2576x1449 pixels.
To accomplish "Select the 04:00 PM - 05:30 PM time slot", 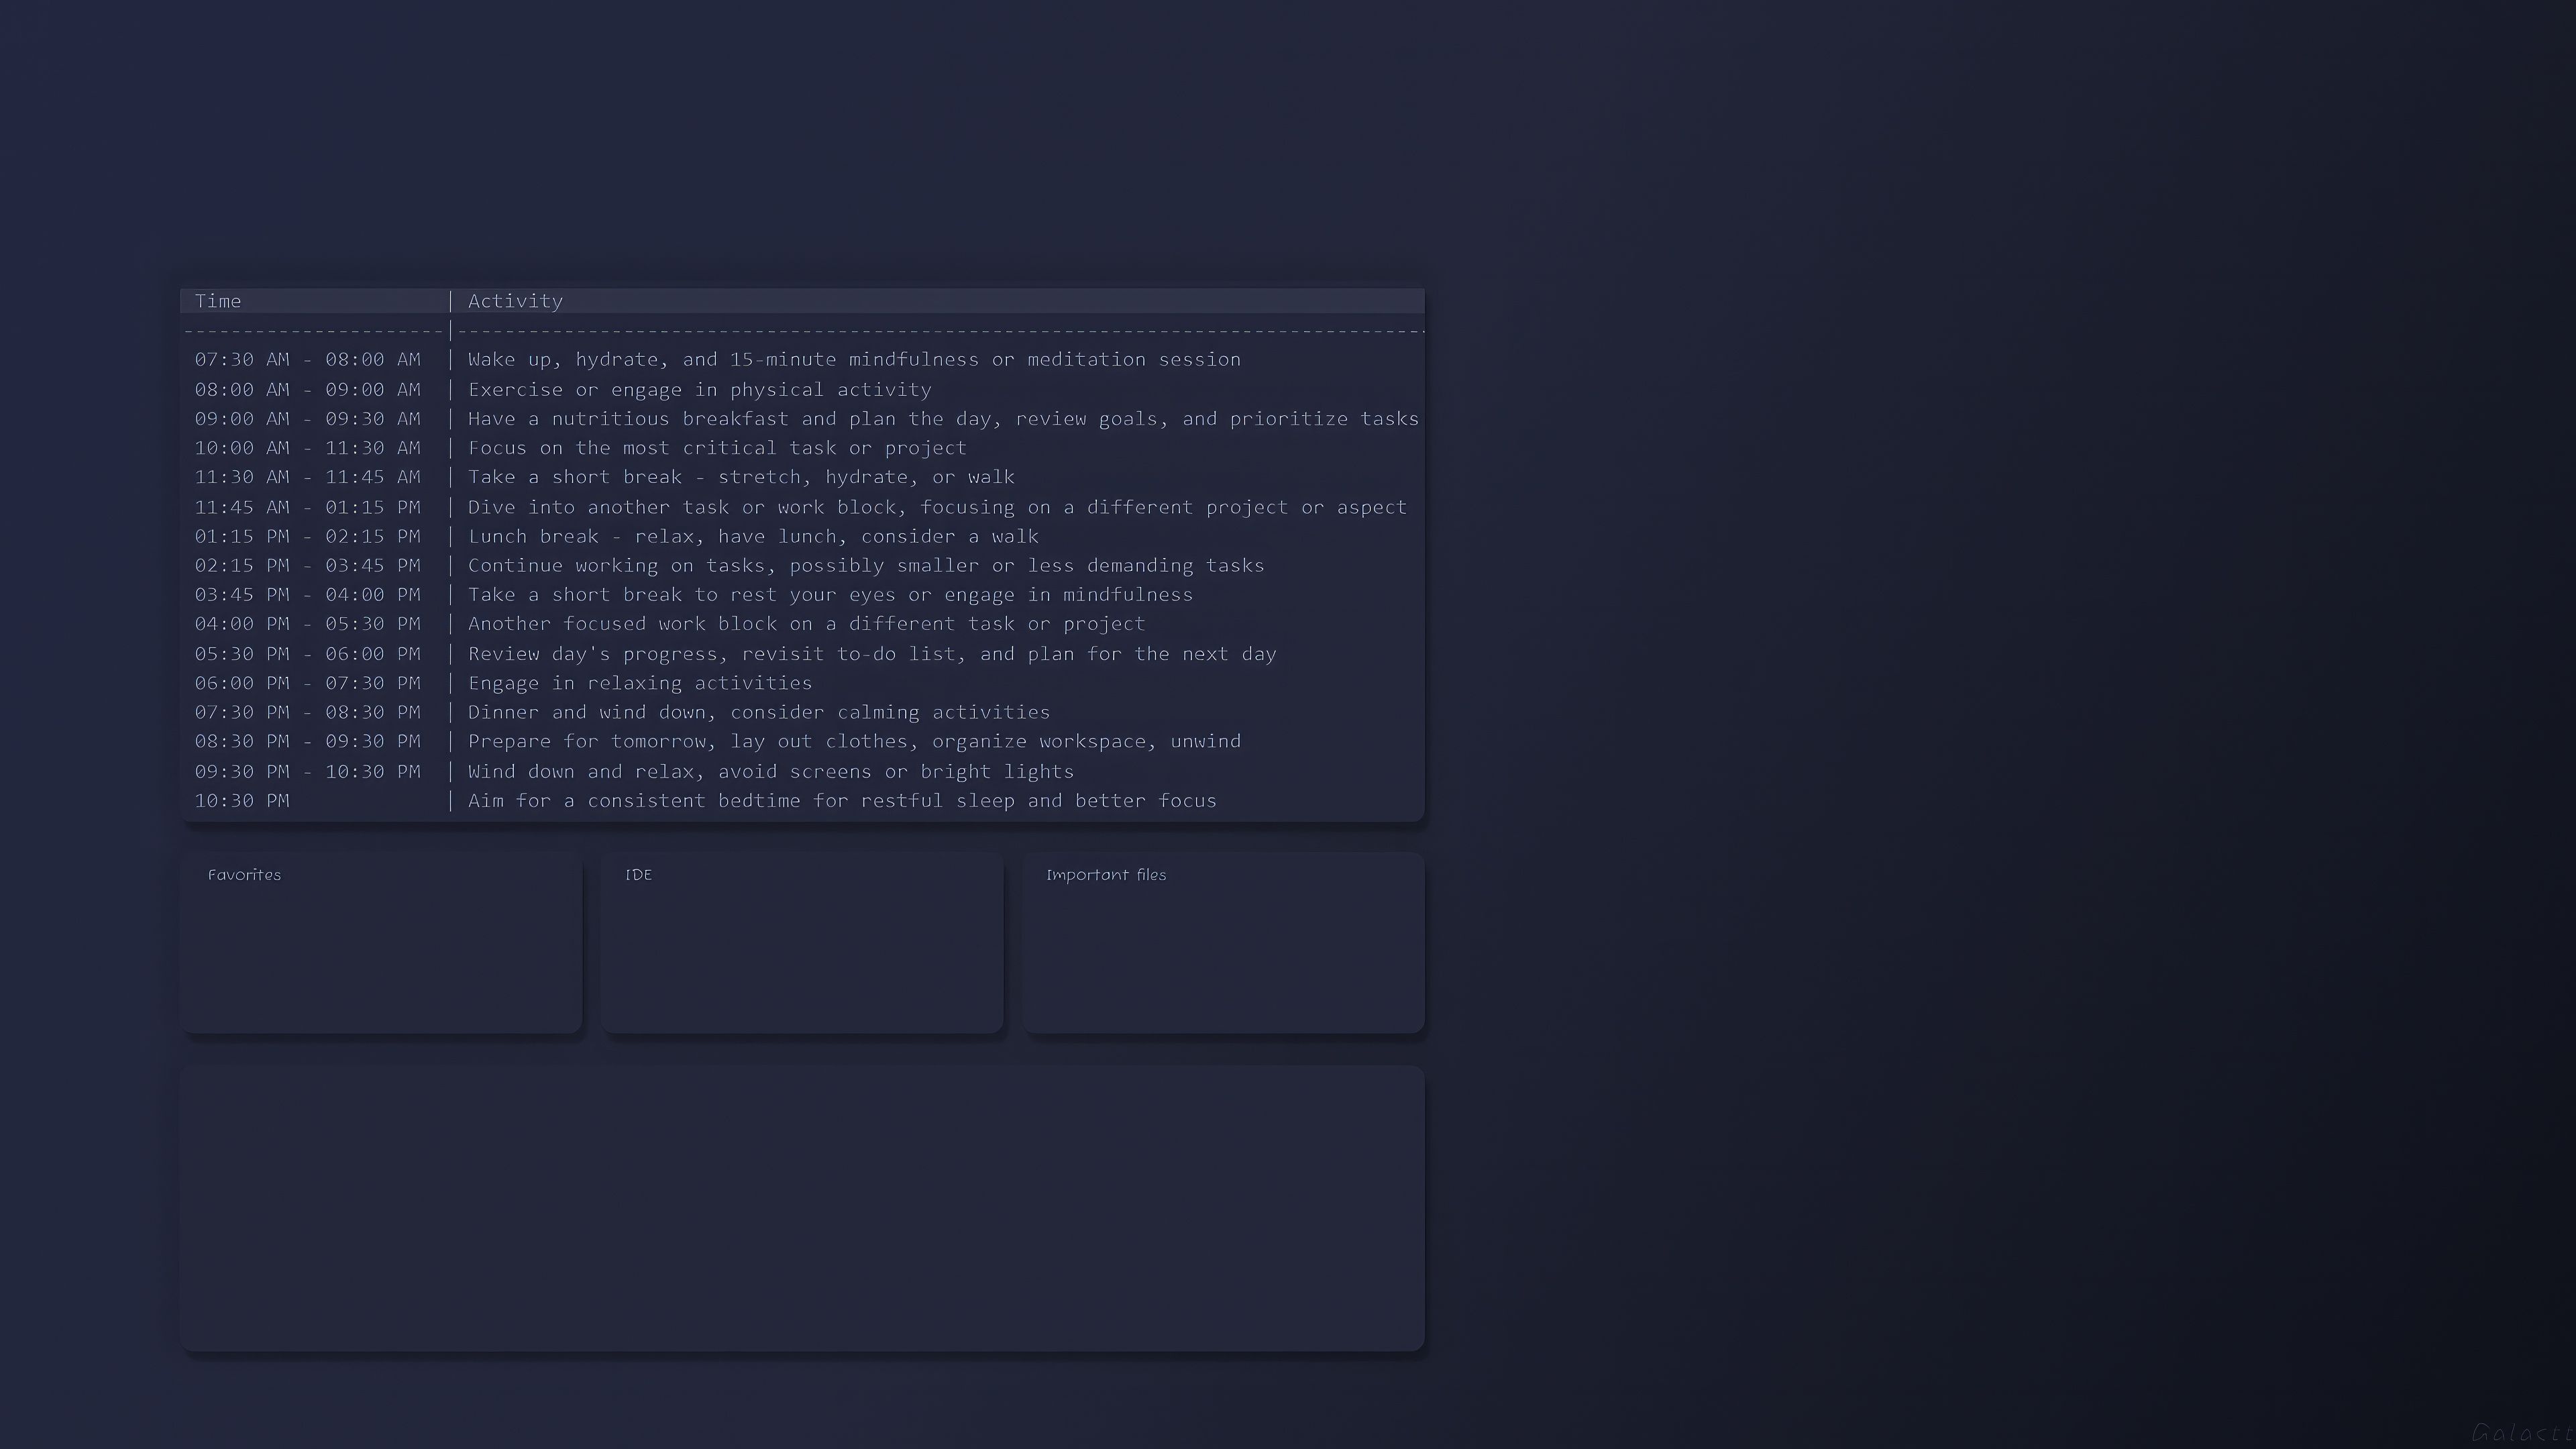I will (308, 624).
